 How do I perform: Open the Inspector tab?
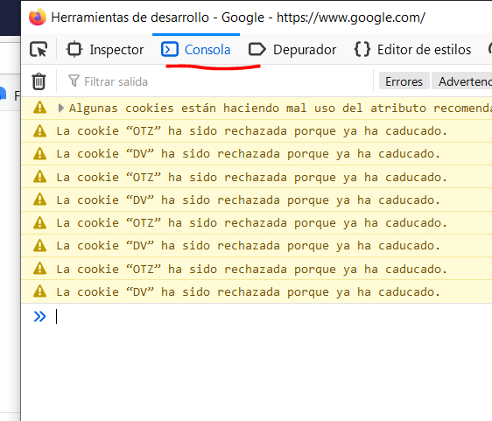pyautogui.click(x=105, y=50)
